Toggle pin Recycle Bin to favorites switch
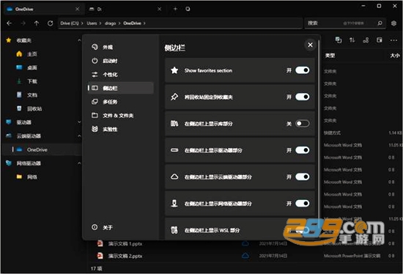The width and height of the screenshot is (403, 274). coord(302,97)
